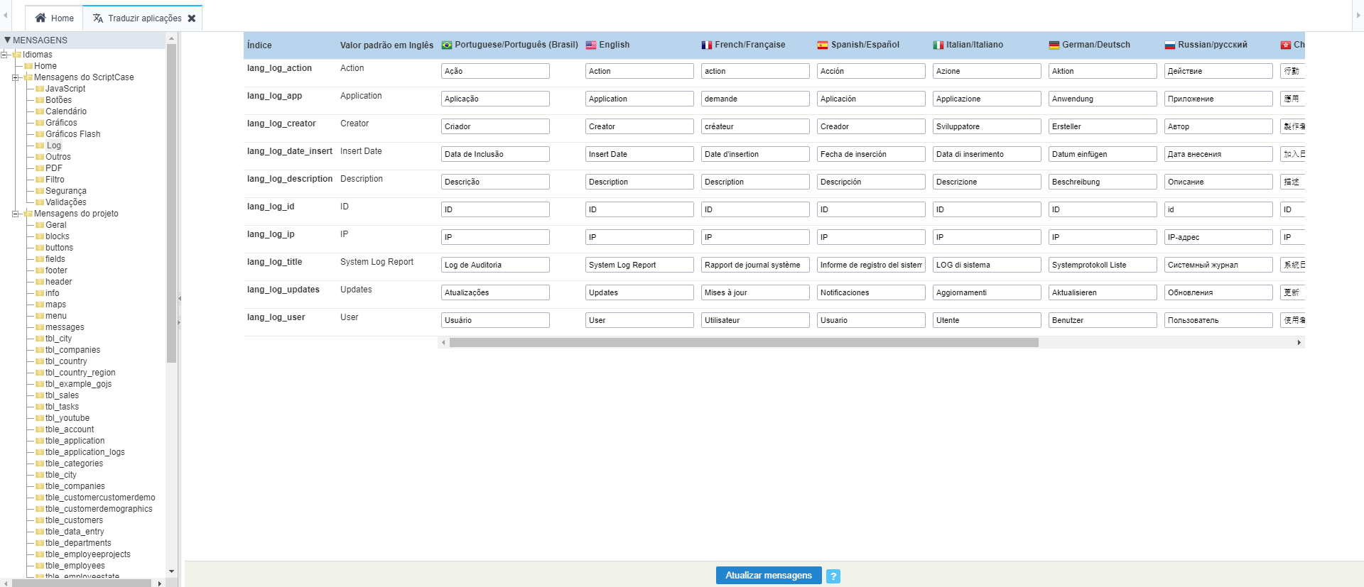1364x587 pixels.
Task: Edit Russian field Обновления
Action: tap(1218, 292)
